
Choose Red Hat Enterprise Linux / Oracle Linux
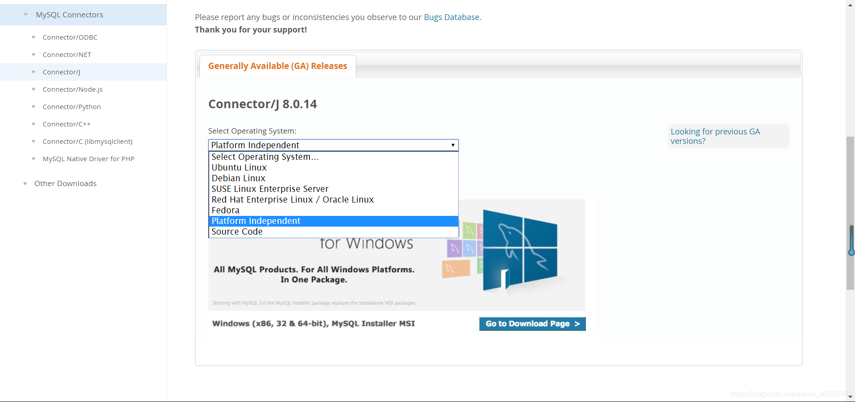coord(334,199)
